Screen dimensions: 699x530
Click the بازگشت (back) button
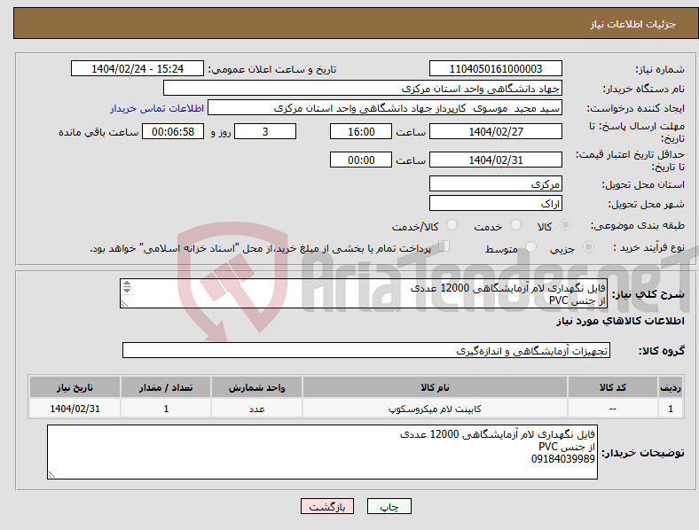tap(327, 506)
